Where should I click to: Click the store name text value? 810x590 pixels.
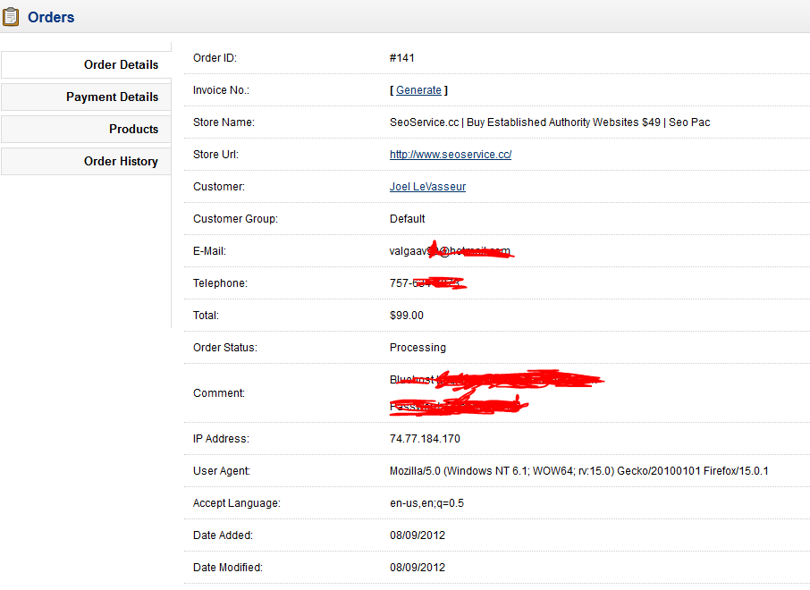[550, 122]
